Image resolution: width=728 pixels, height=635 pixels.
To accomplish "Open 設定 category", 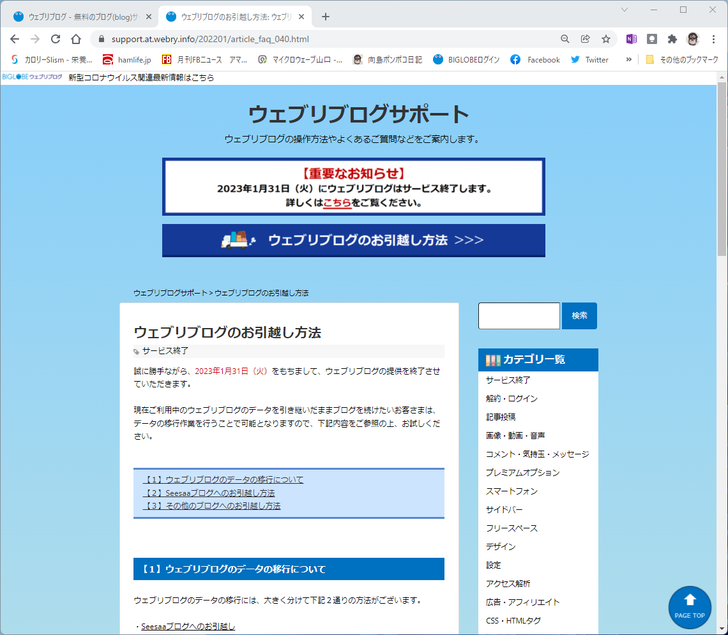I will point(493,565).
